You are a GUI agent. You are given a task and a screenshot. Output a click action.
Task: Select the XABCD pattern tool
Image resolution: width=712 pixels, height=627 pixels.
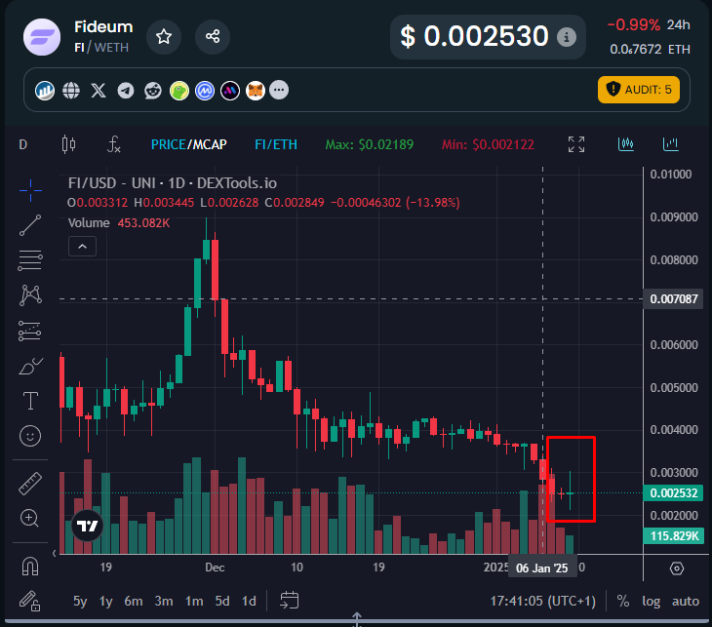click(x=30, y=295)
